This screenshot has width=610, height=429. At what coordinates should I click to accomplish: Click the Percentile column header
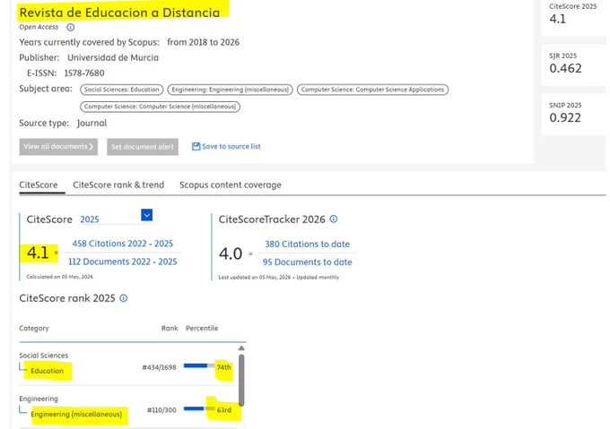tap(202, 328)
